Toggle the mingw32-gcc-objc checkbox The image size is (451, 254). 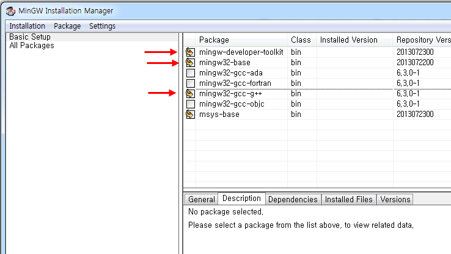[x=191, y=104]
